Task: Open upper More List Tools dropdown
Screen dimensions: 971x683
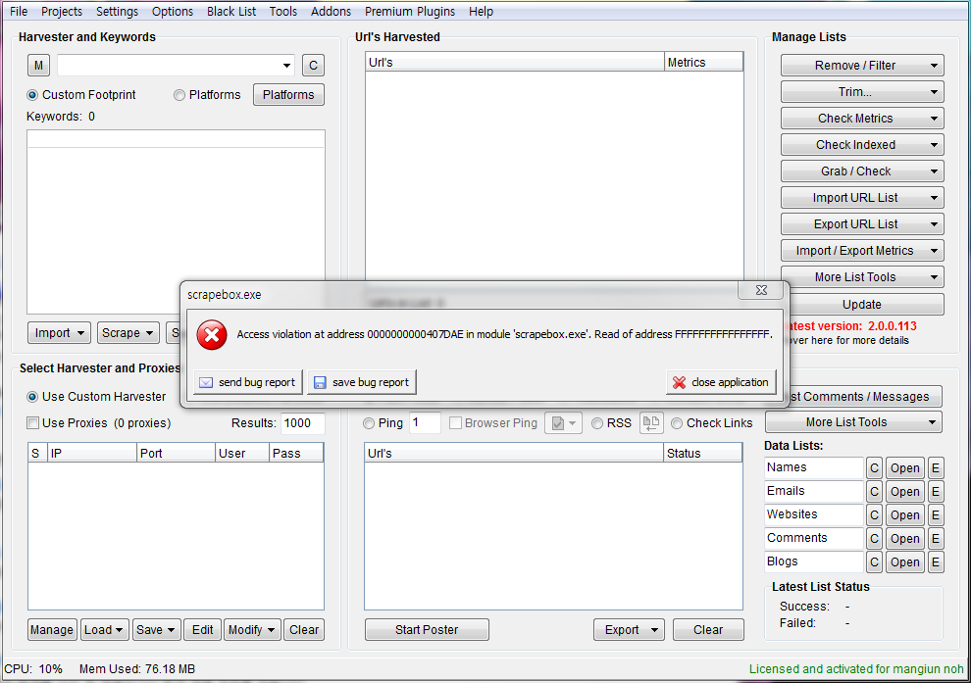Action: pyautogui.click(x=862, y=277)
